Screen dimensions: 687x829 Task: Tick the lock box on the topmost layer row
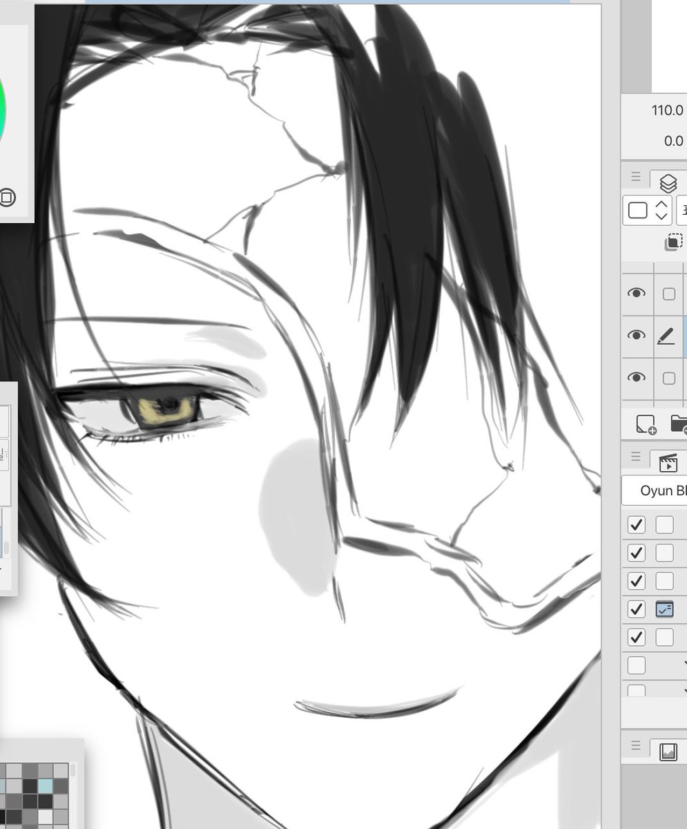(668, 294)
